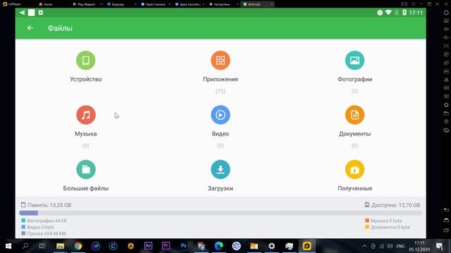451x253 pixels.
Task: Switch to the Open Camera tab
Action: coord(155,4)
